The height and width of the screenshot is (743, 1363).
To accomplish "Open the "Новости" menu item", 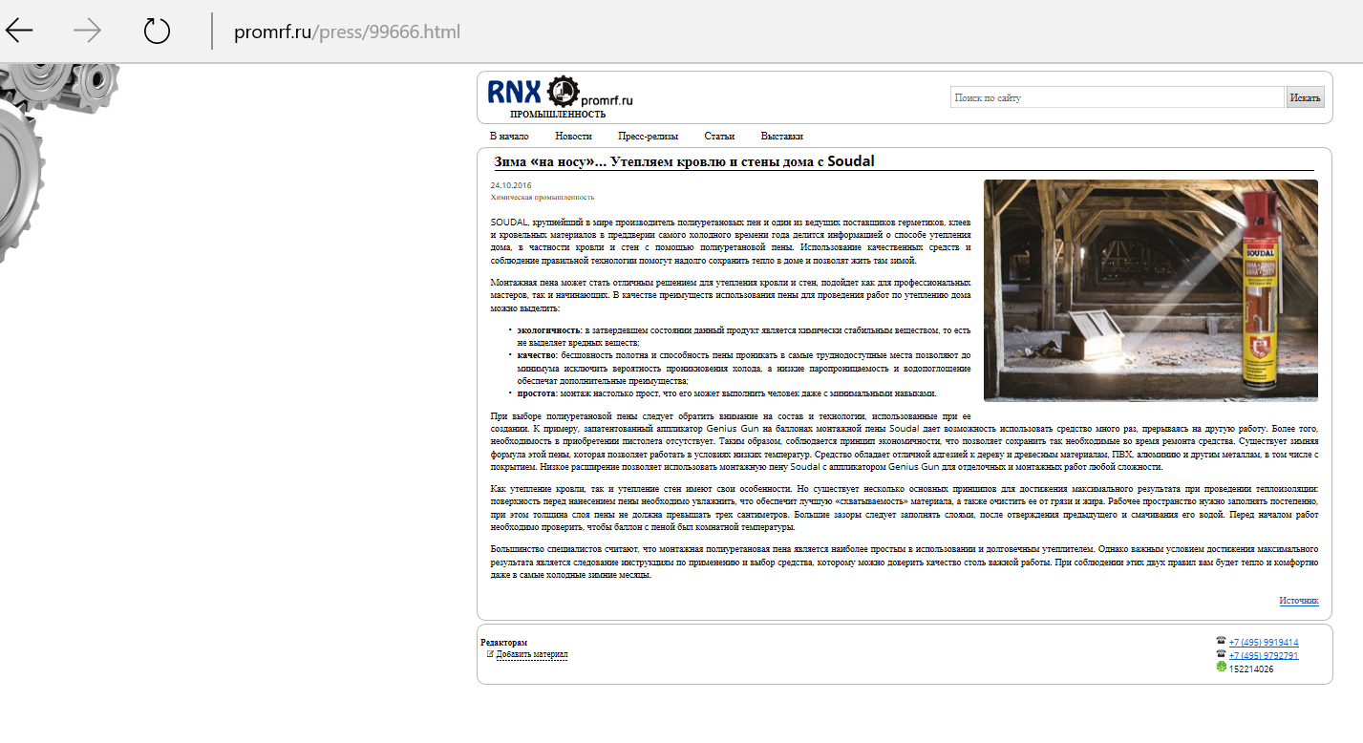I will coord(573,136).
